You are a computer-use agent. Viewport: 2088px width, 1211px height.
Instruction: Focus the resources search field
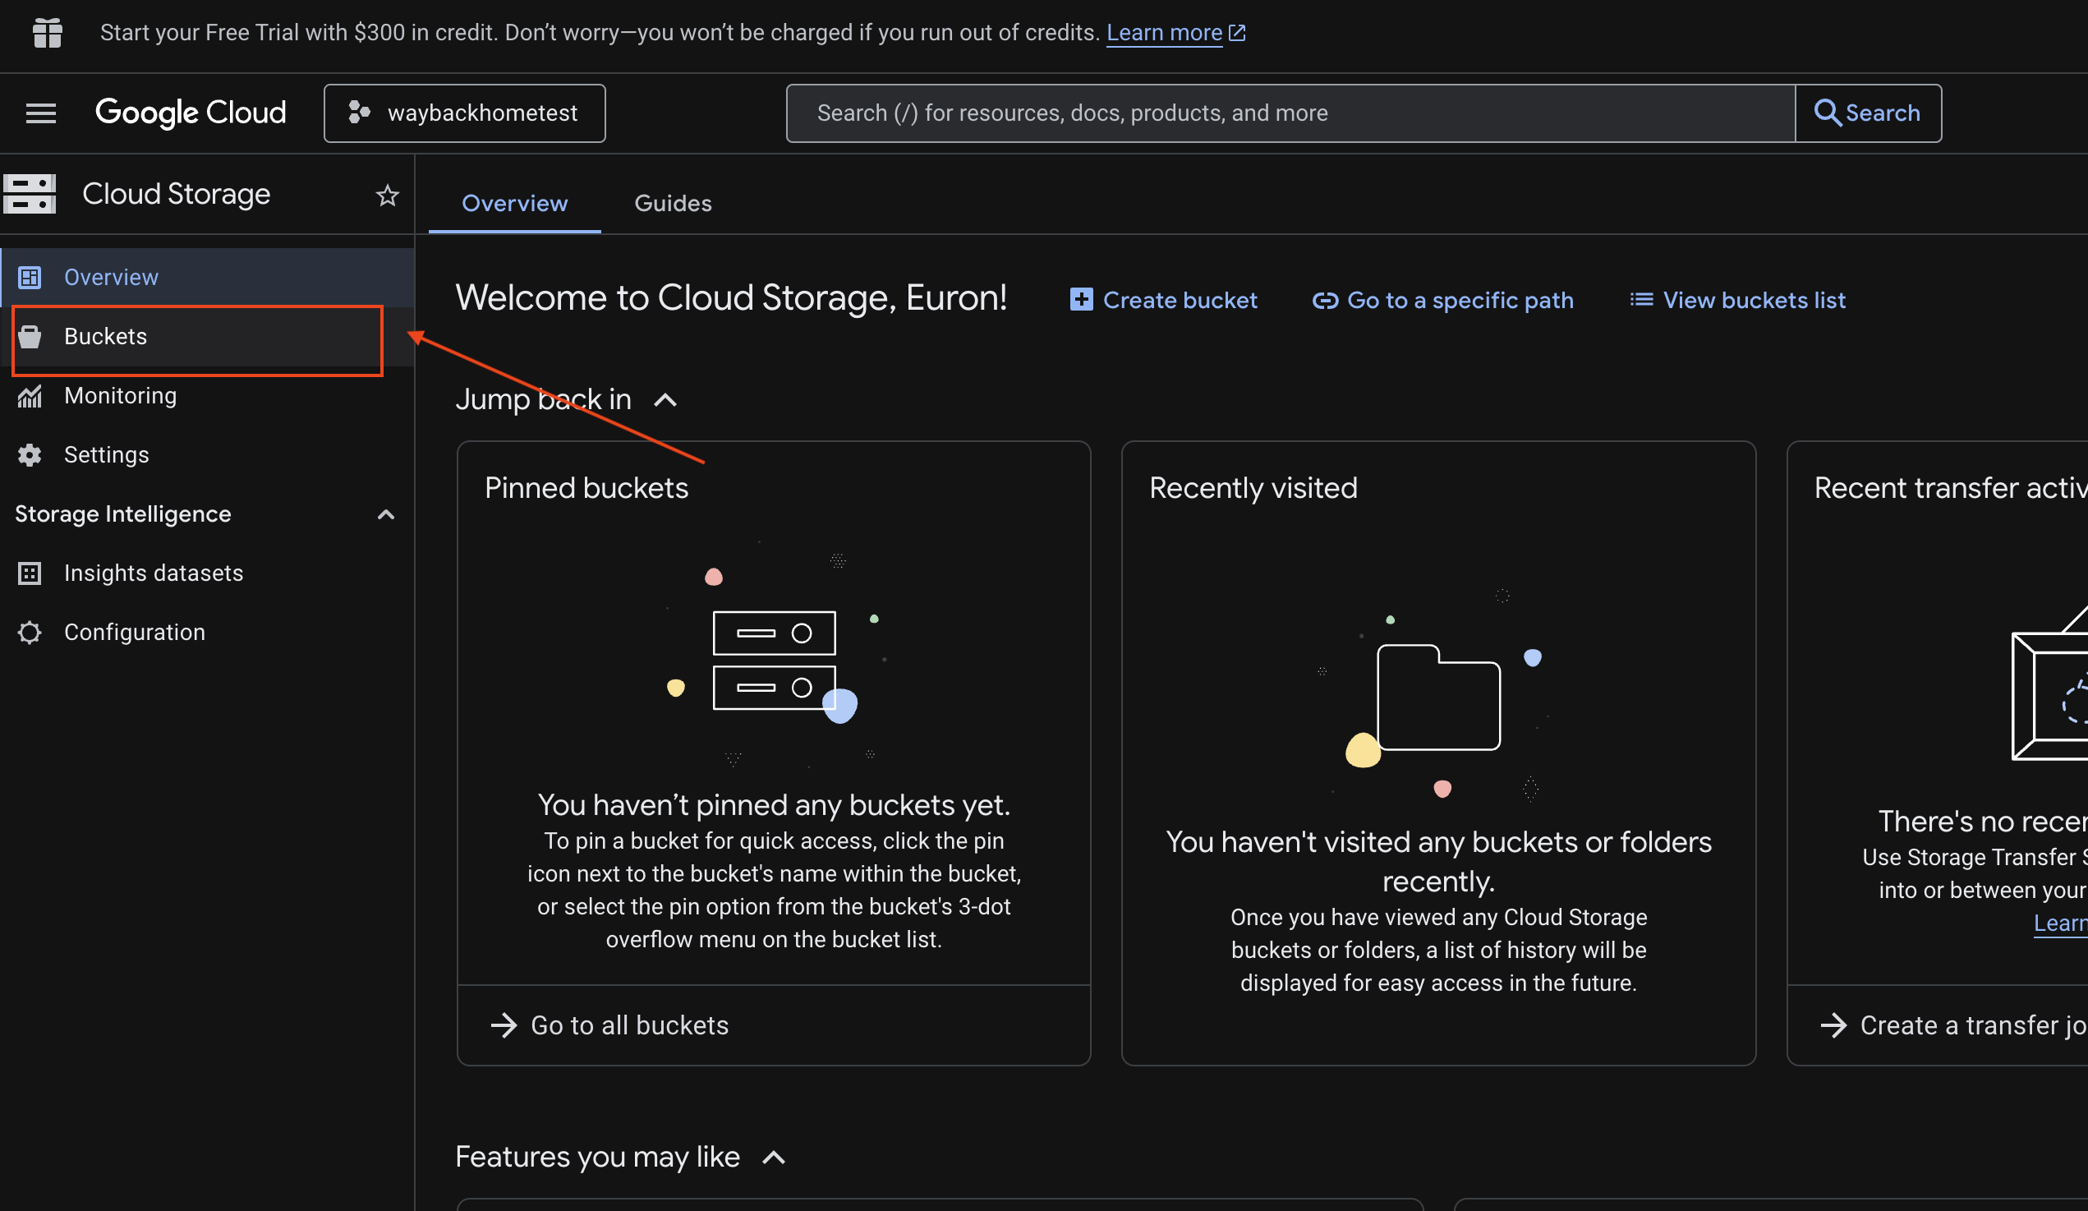click(x=1289, y=113)
